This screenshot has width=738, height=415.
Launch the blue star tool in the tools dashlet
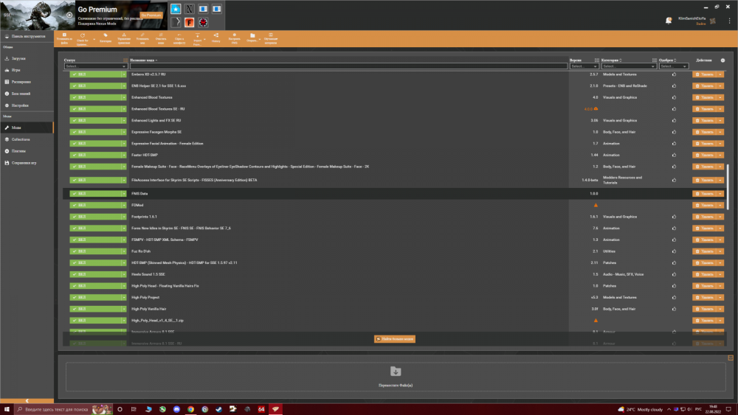[x=176, y=8]
